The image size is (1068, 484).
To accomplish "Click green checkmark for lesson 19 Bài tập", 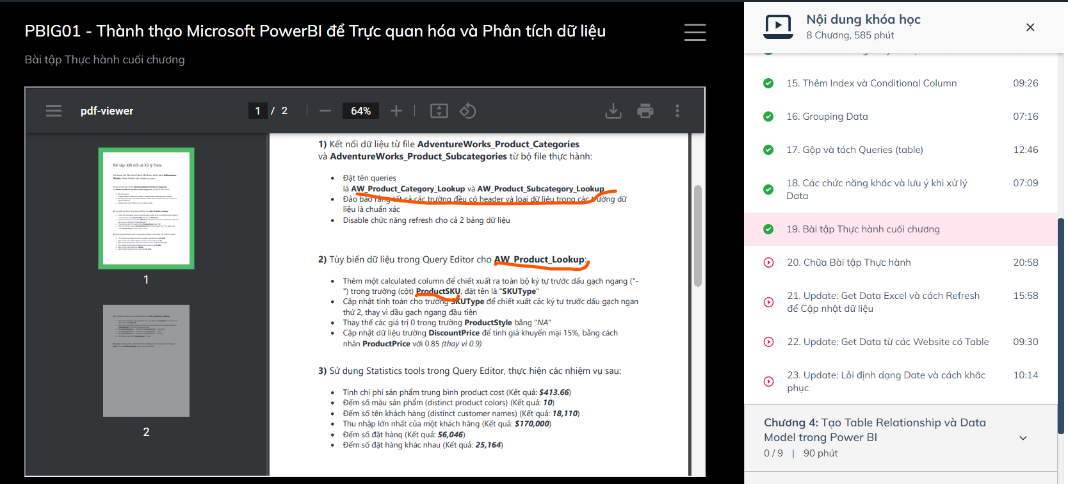I will 768,229.
